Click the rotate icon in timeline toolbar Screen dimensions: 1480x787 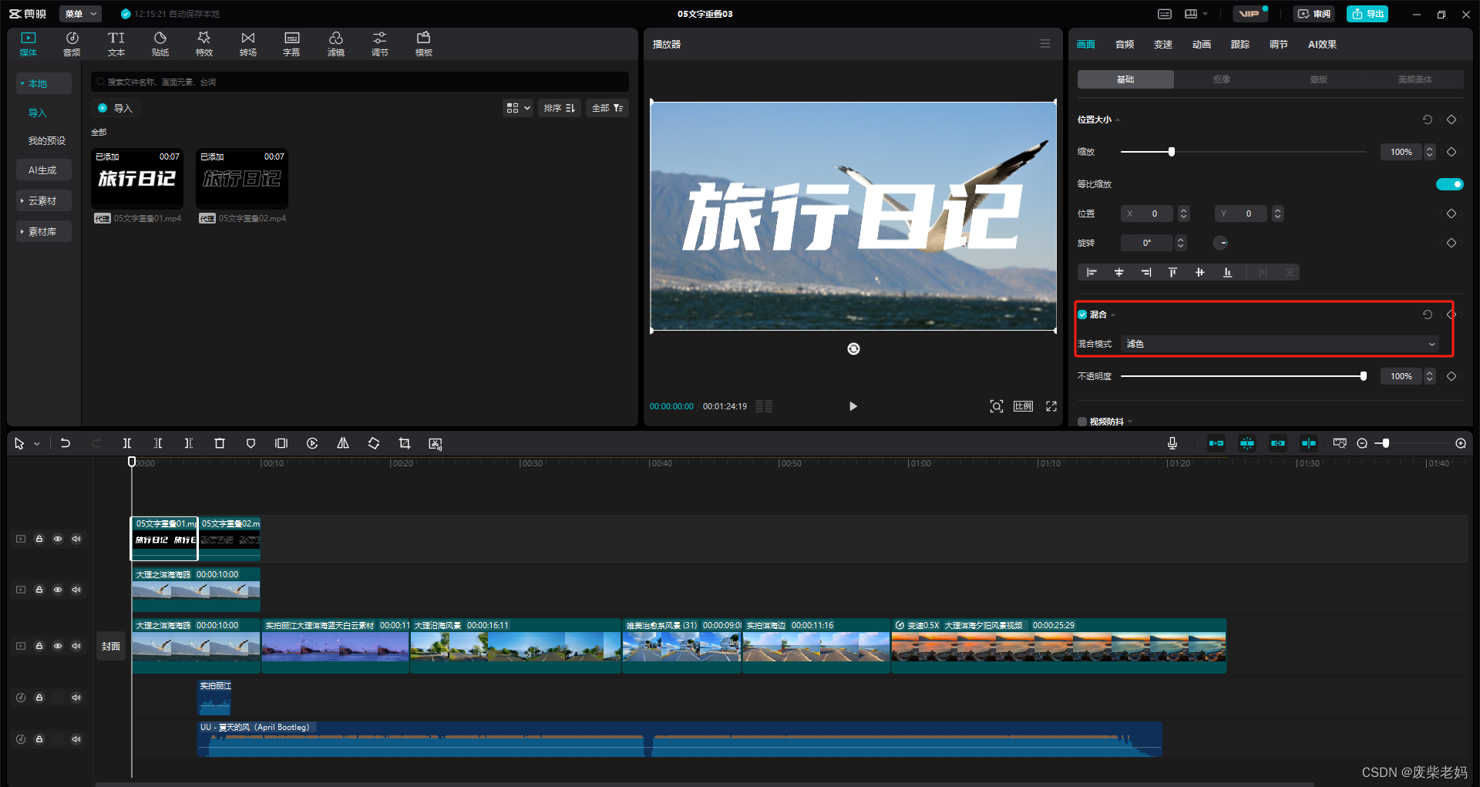(374, 443)
